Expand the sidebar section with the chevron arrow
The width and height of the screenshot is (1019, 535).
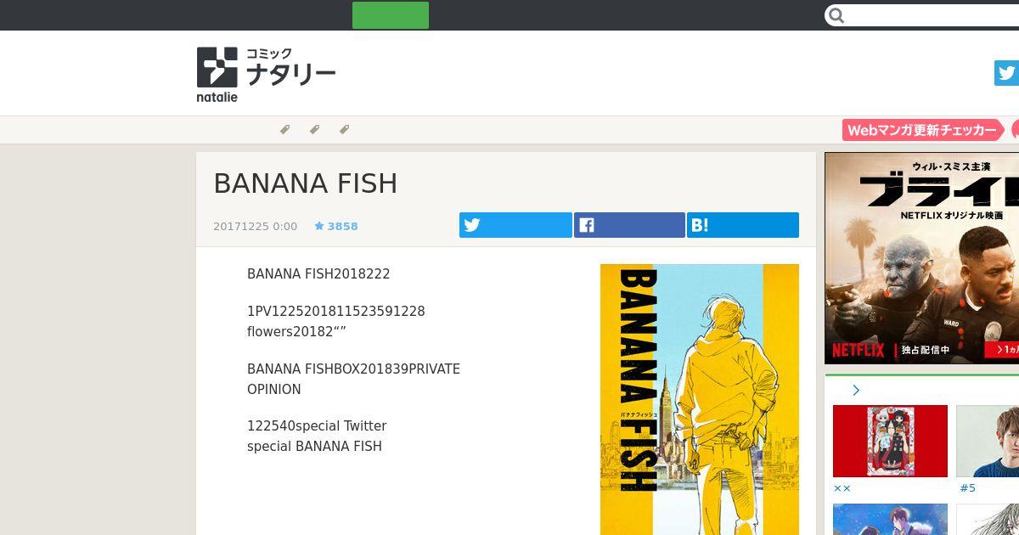pos(856,391)
